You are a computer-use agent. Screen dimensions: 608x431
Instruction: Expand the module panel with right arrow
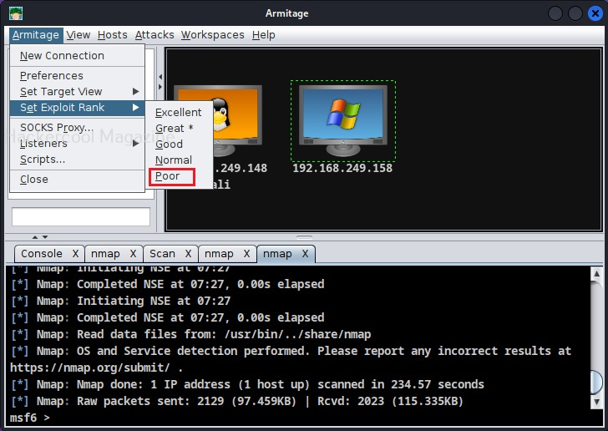click(x=160, y=87)
